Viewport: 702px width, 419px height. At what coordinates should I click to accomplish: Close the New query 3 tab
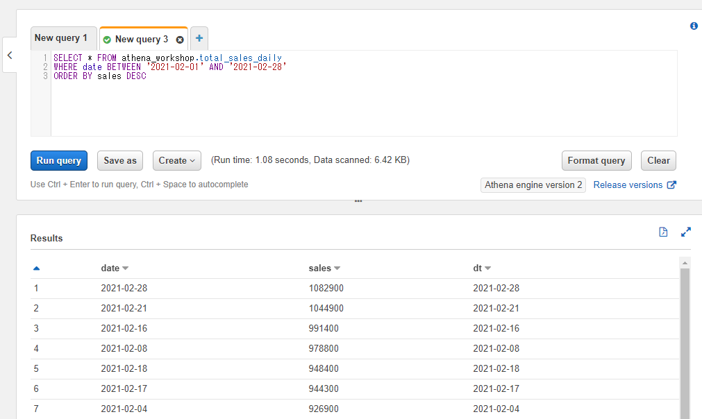[180, 40]
